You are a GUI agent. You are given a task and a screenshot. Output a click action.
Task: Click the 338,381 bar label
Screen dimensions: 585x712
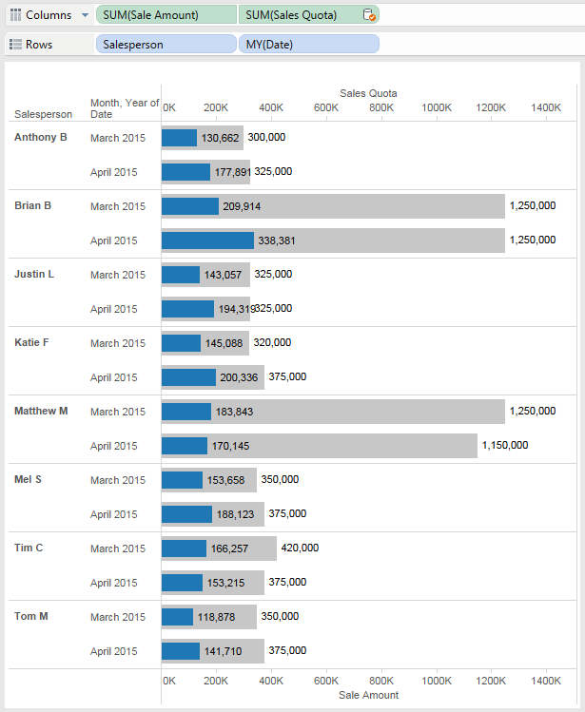277,241
